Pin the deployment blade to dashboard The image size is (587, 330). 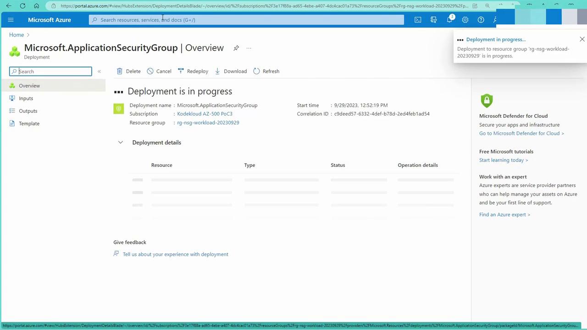point(236,48)
